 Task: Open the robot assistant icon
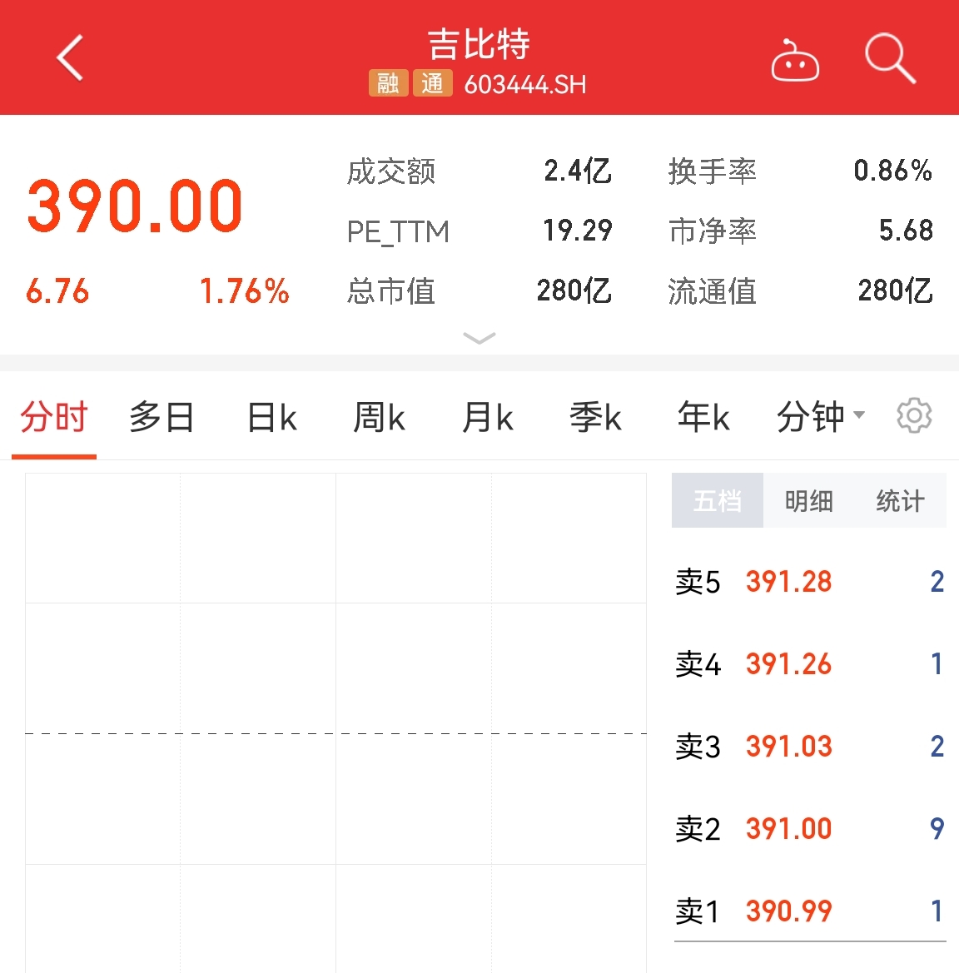click(794, 60)
